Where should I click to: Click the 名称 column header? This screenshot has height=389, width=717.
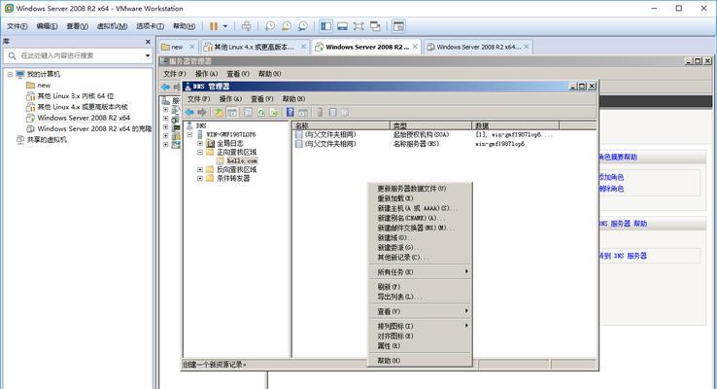[x=341, y=125]
